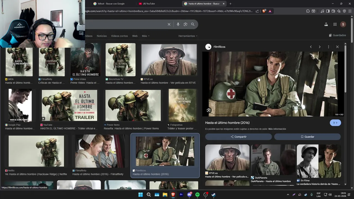Click the 'Guardar' button
The width and height of the screenshot is (354, 199).
click(x=307, y=137)
